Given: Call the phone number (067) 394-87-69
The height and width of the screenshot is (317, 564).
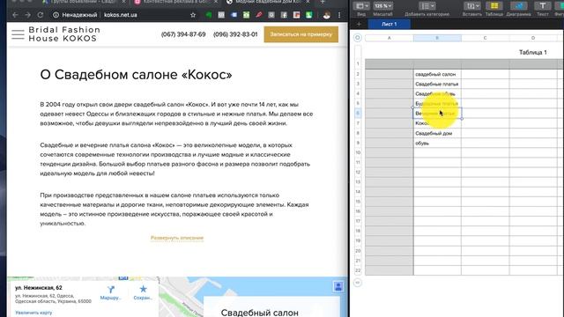Looking at the screenshot, I should pos(183,34).
